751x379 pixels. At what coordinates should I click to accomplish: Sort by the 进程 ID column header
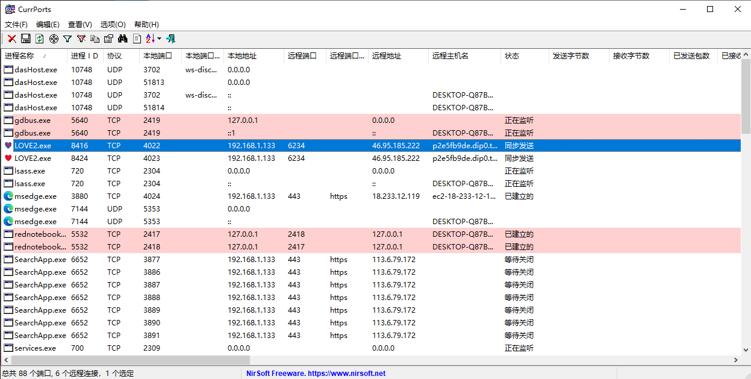coord(85,56)
